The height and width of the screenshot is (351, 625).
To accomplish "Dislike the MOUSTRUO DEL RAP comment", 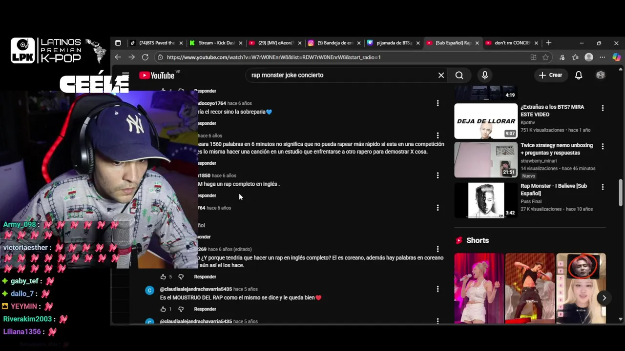I will (181, 309).
